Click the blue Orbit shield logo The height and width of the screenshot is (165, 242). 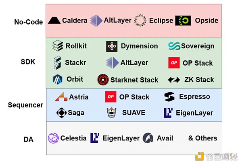pyautogui.click(x=58, y=79)
